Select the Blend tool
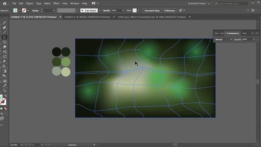This screenshot has height=147, width=261. click(x=4, y=76)
